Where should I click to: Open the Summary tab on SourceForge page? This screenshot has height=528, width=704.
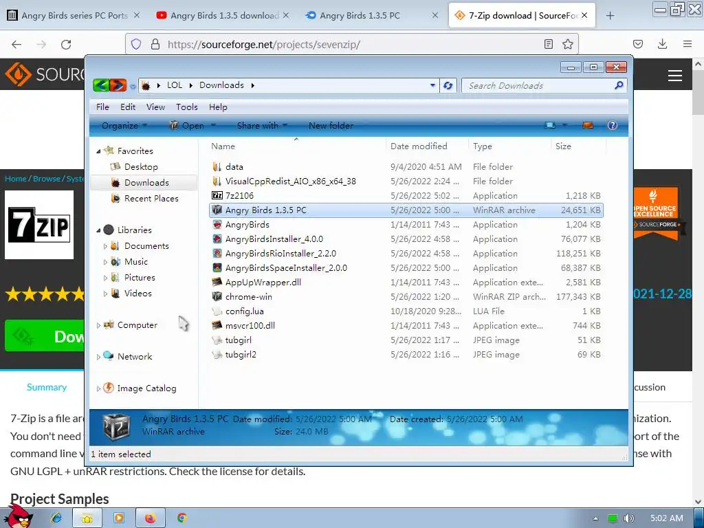coord(47,387)
